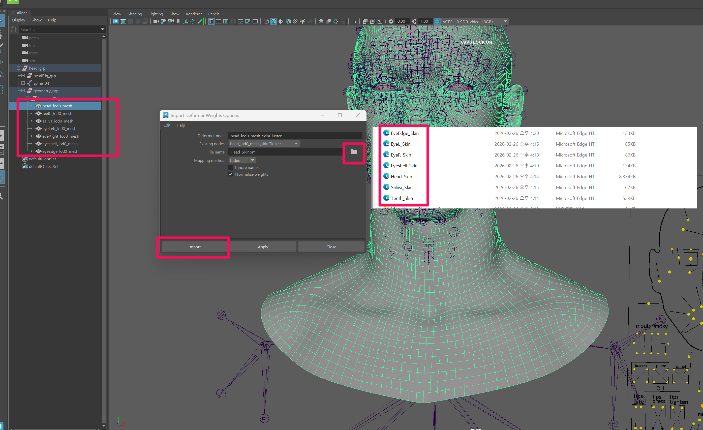The image size is (703, 430).
Task: Expand the headRig_grp tree node
Action: click(x=23, y=76)
